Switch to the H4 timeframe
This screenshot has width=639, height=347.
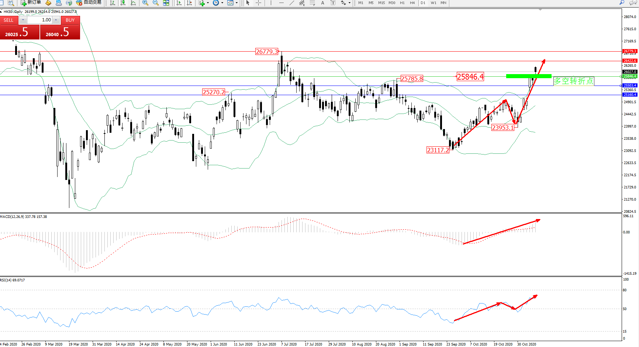coord(412,3)
